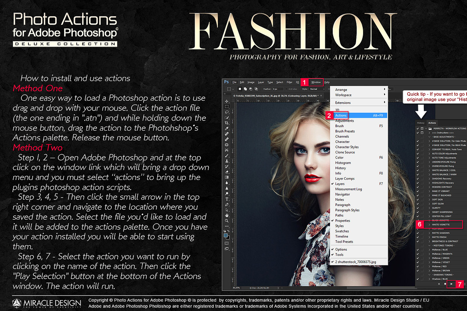Toggle checkmark for SOFT SKIN action
The height and width of the screenshot is (311, 467).
[418, 199]
